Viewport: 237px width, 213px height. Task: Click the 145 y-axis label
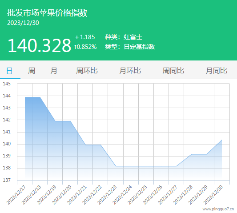[7, 84]
